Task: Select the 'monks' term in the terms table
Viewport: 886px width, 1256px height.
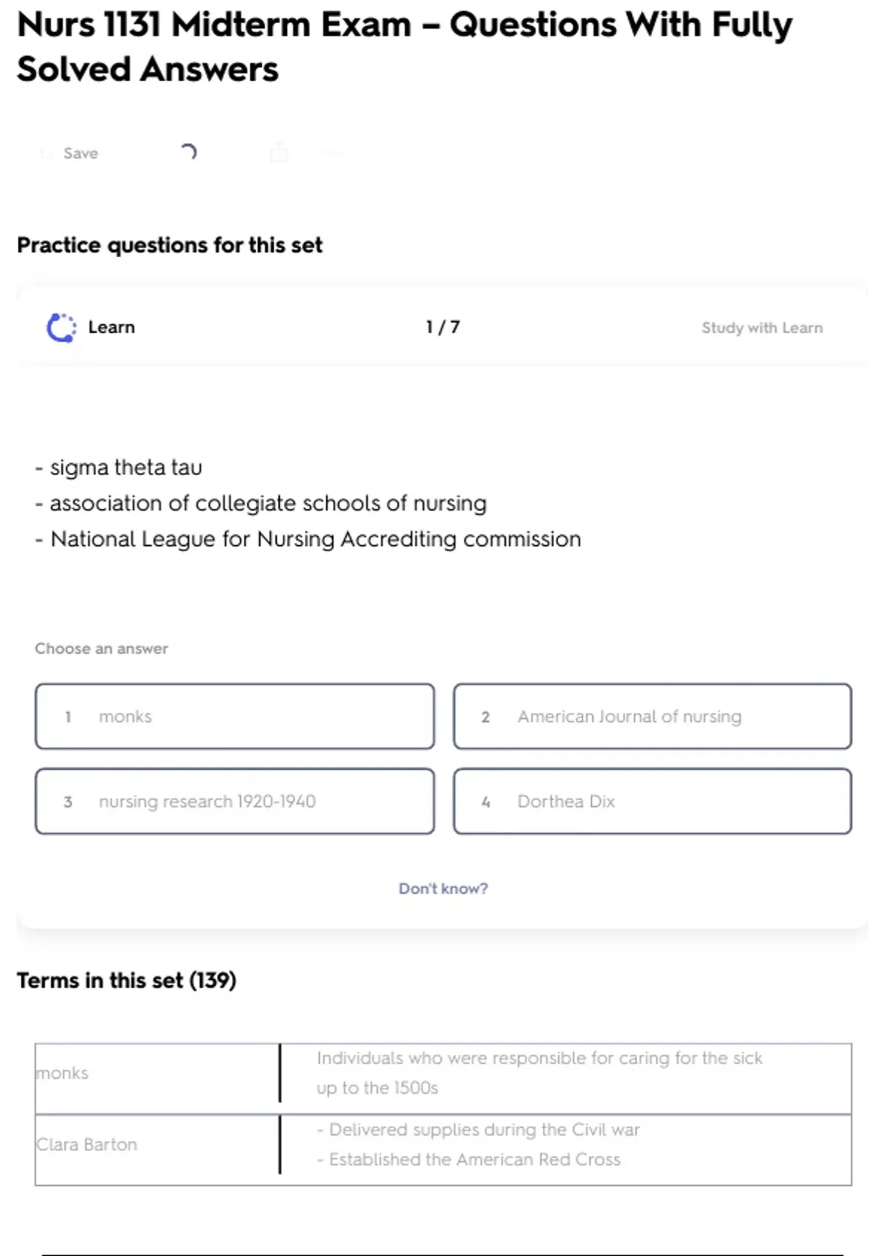Action: pos(63,1073)
